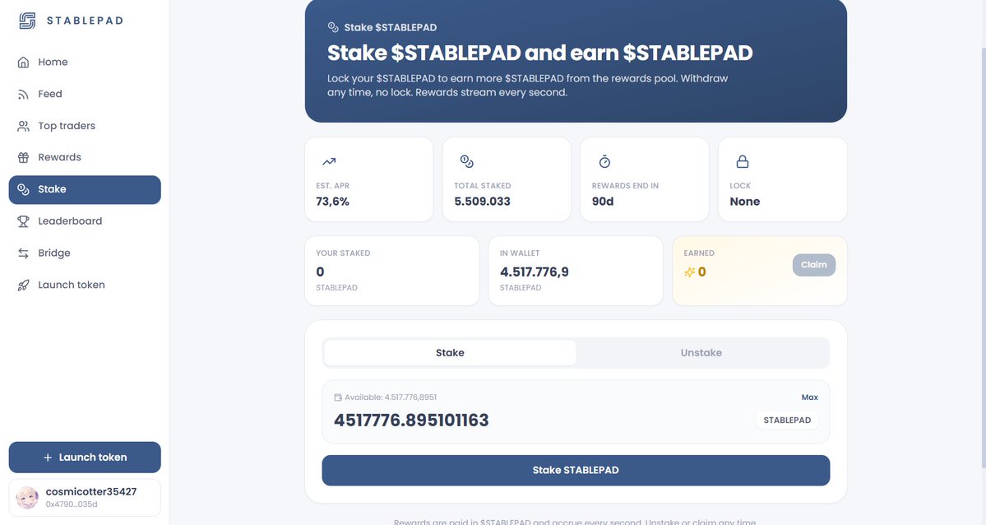Screen dimensions: 986x525
Task: Click the padlock icon above LOCK
Action: pyautogui.click(x=743, y=162)
